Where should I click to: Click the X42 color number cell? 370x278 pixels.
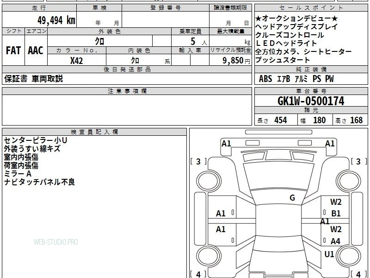(77, 61)
